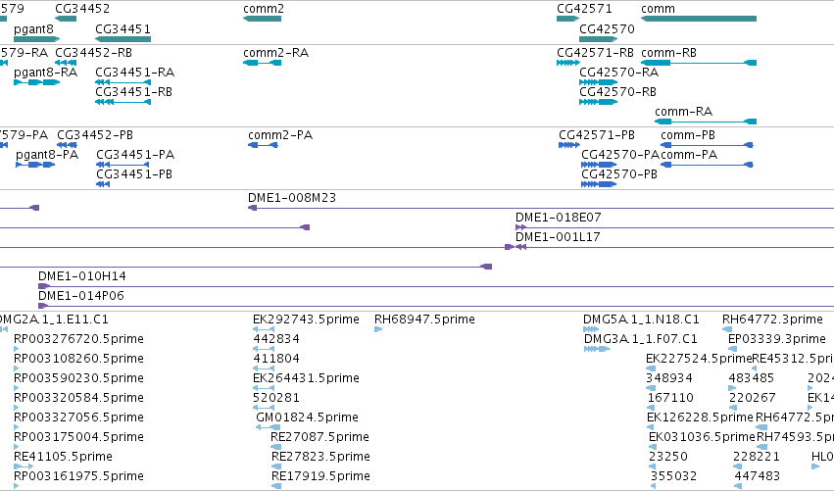This screenshot has width=834, height=491.
Task: Select the DME1-010H14 clone start
Action: click(x=44, y=287)
